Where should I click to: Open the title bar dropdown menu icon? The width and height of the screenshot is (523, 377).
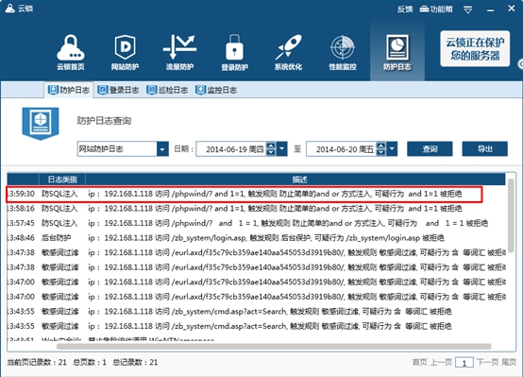467,9
